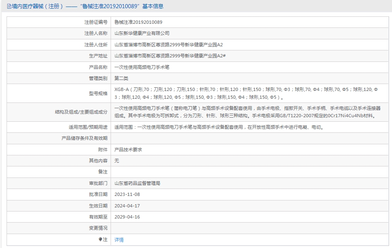Viewport: 392px width, 248px height.
Task: Click the 型号规格 label
Action: pyautogui.click(x=98, y=93)
